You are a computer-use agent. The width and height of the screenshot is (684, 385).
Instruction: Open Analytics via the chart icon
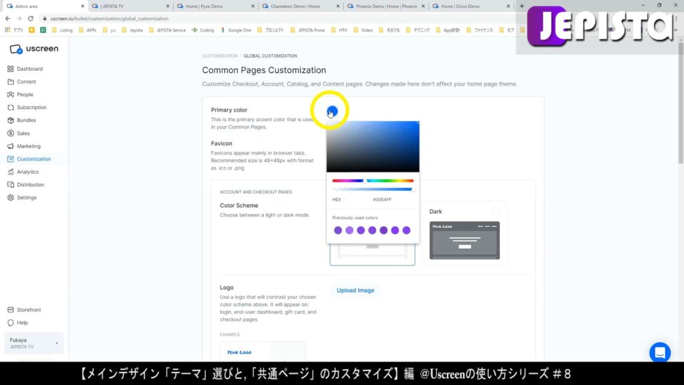(x=11, y=172)
